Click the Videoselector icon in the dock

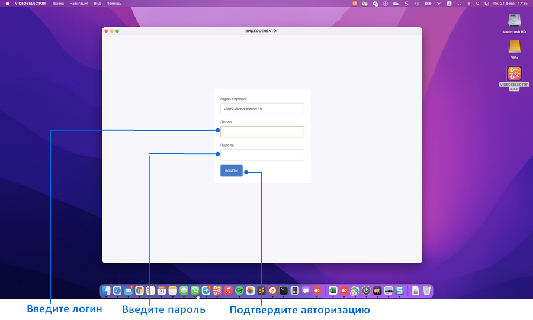(x=217, y=290)
